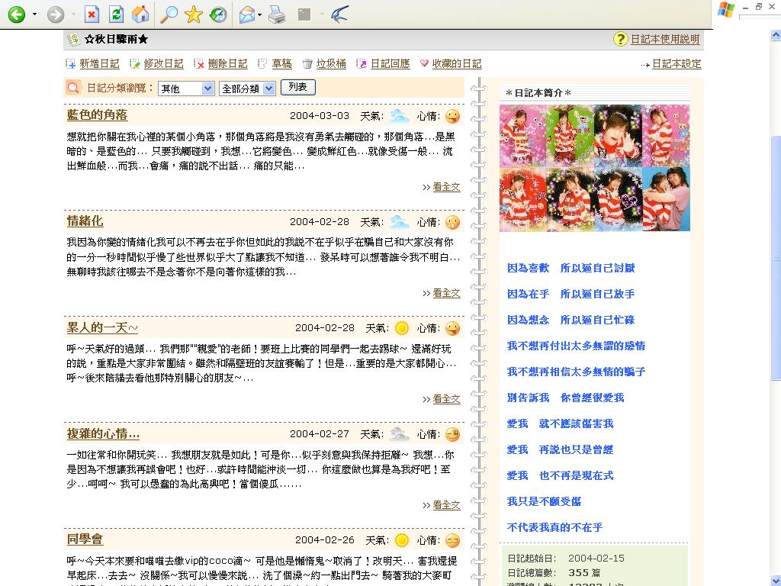Refresh the page with the reload icon
Viewport: 781px width, 586px height.
coord(116,14)
